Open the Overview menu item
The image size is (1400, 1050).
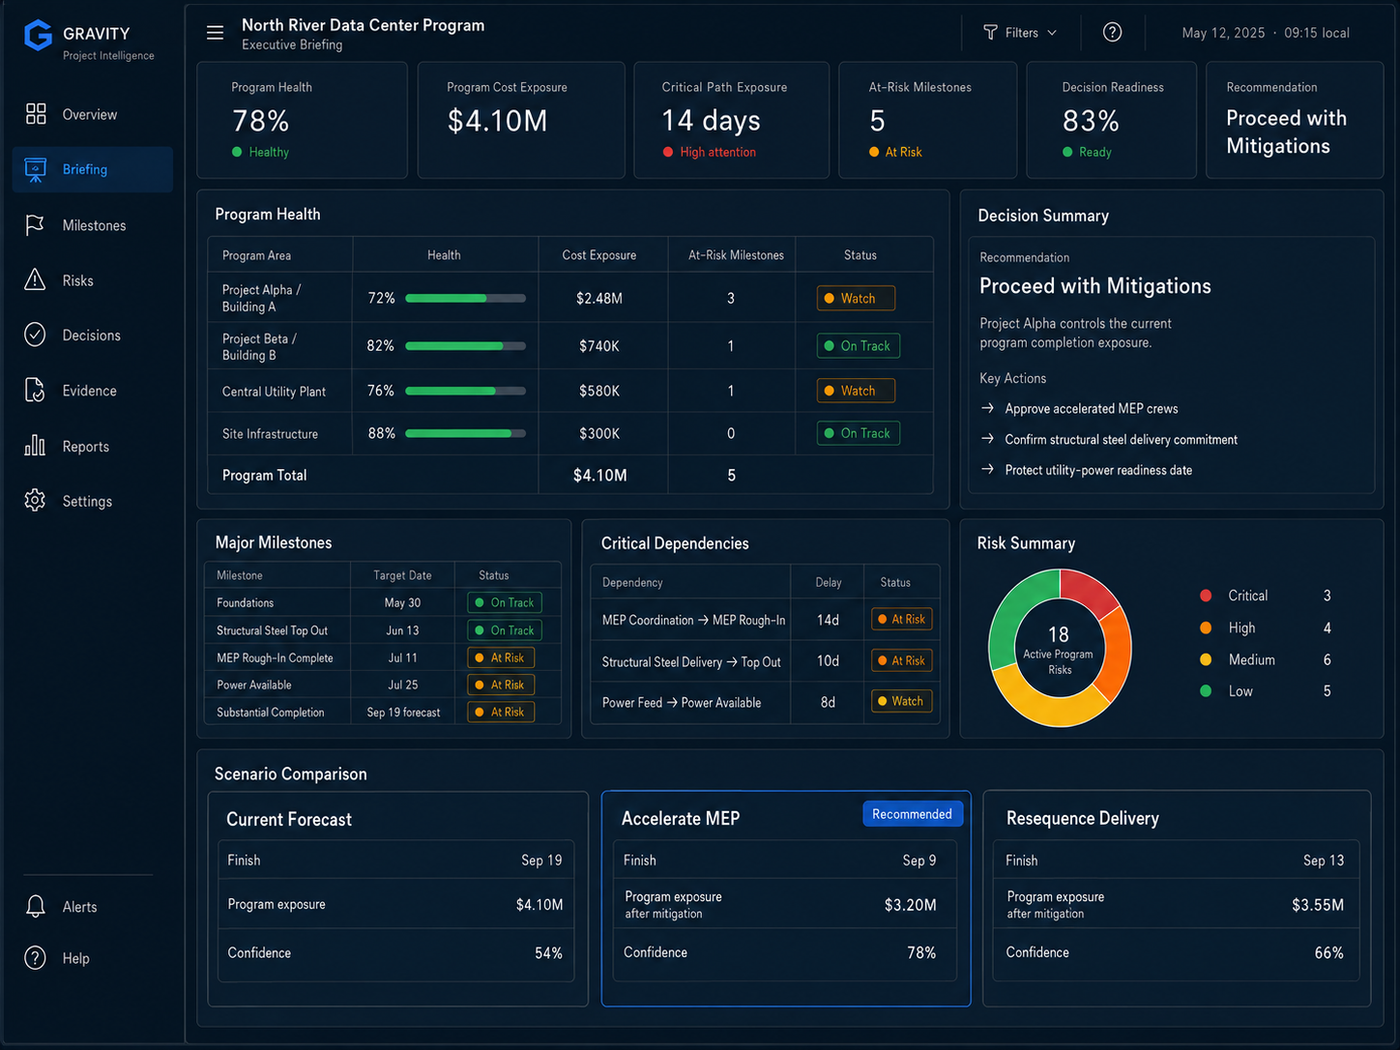pyautogui.click(x=90, y=114)
